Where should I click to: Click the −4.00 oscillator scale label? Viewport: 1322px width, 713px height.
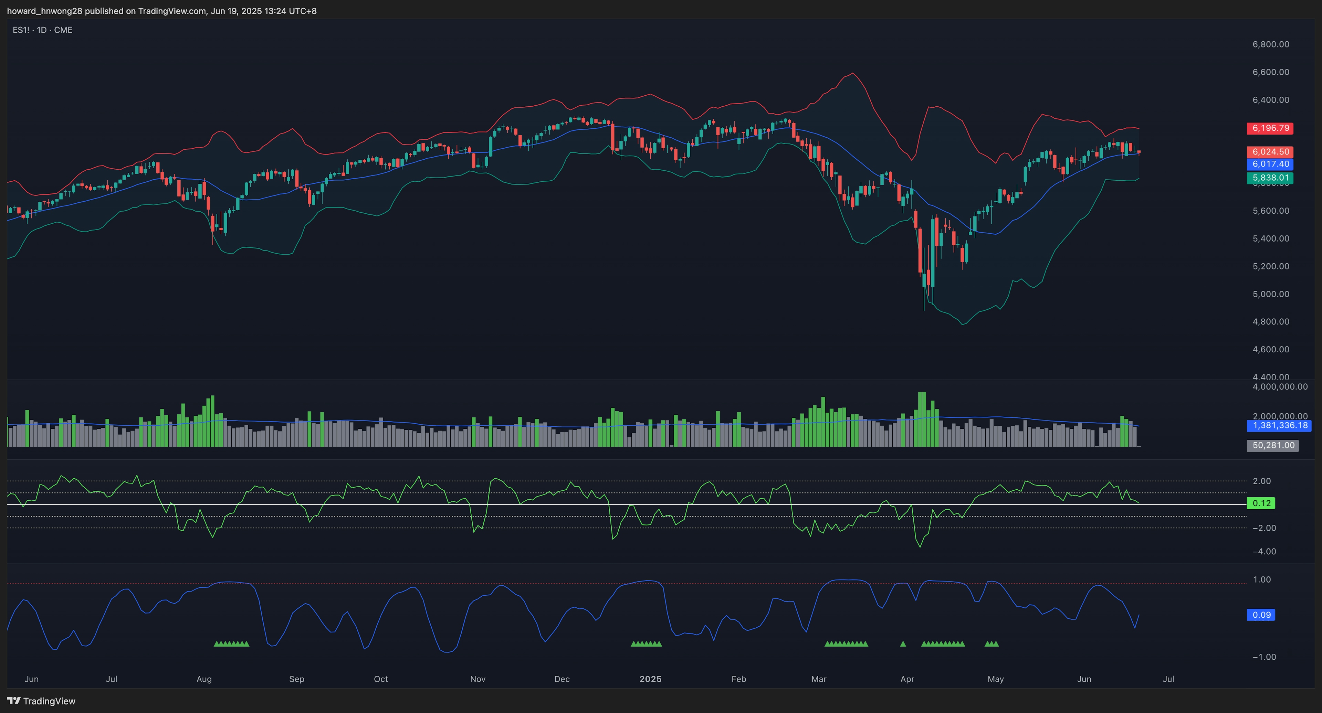[x=1264, y=551]
